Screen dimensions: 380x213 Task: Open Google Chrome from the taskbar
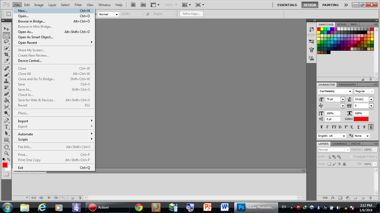click(139, 207)
